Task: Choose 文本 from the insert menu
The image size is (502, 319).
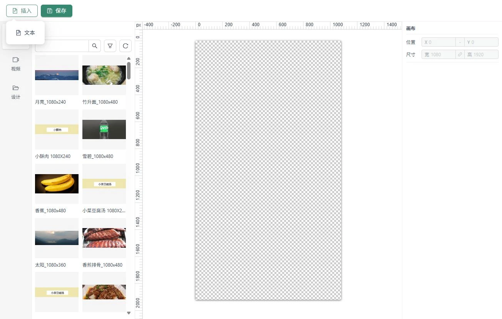Action: [25, 33]
